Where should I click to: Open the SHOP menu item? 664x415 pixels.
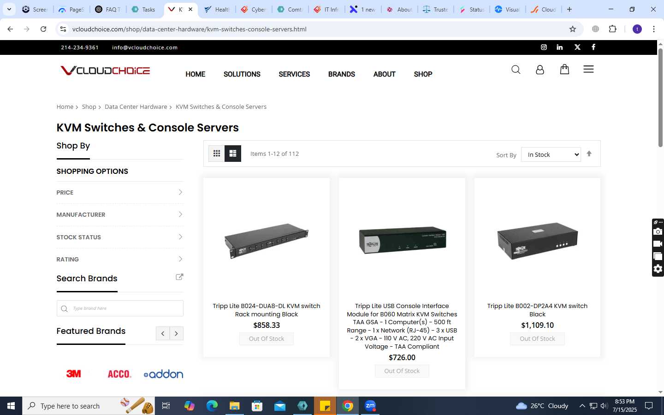click(x=423, y=74)
